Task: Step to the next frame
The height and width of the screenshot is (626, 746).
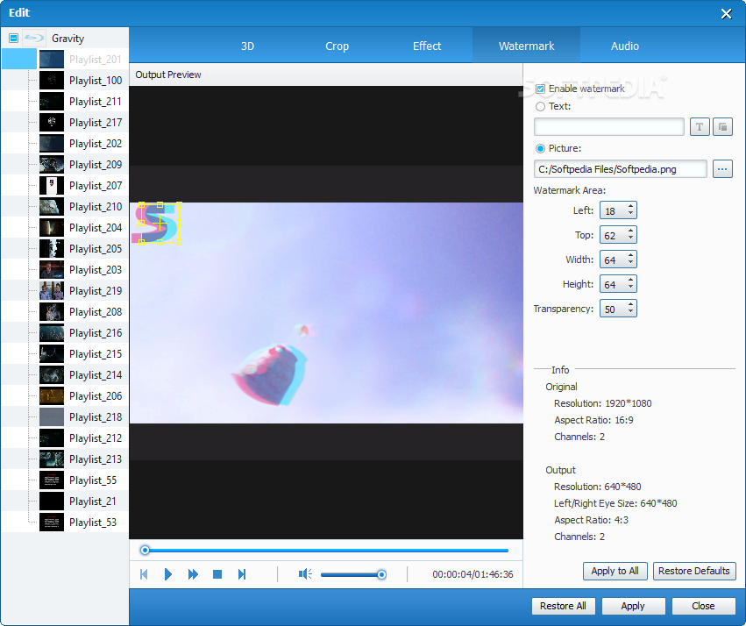Action: coord(242,574)
